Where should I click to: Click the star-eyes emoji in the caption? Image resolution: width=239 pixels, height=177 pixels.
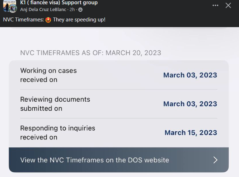[48, 20]
